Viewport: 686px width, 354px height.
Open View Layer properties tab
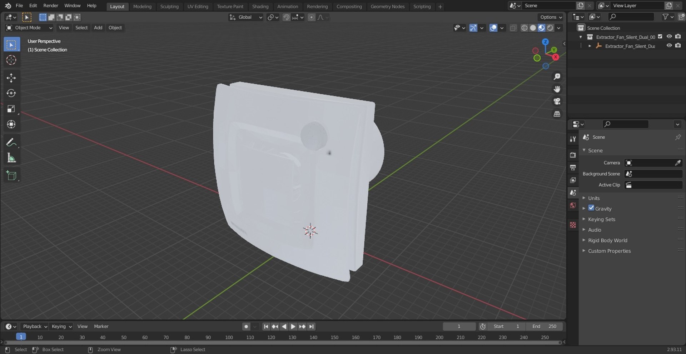point(573,180)
